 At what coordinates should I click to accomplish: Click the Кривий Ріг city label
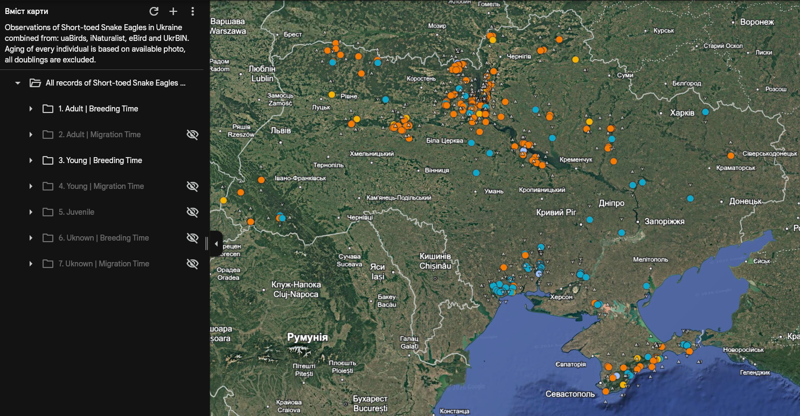pos(556,213)
